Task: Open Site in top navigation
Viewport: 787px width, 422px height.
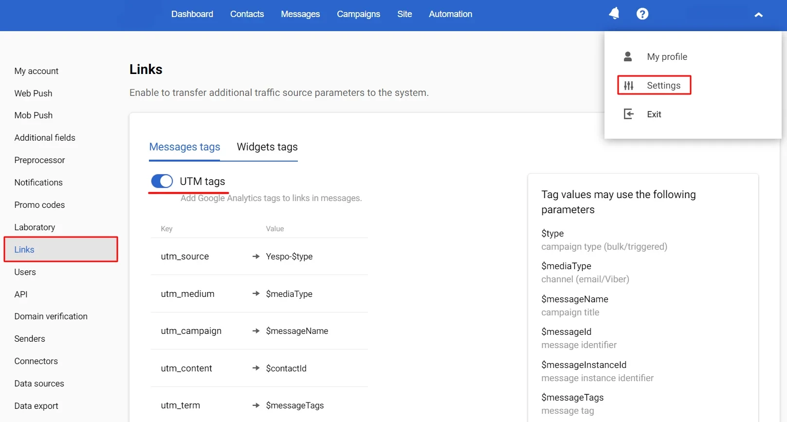Action: [404, 14]
